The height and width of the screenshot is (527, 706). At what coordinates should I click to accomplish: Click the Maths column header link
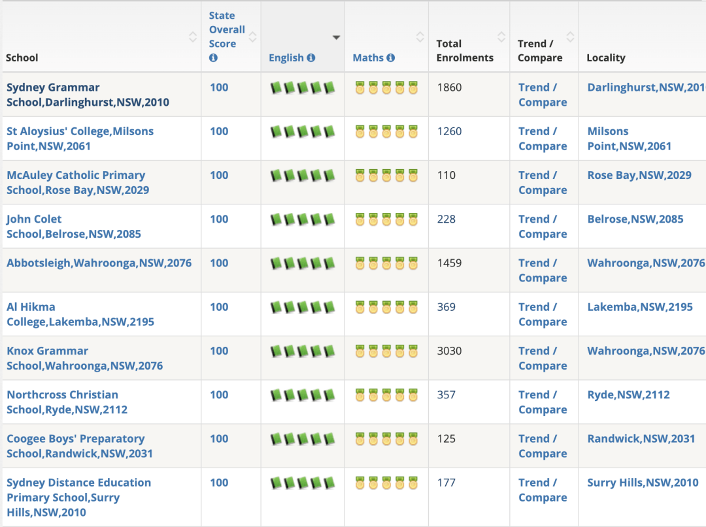368,58
